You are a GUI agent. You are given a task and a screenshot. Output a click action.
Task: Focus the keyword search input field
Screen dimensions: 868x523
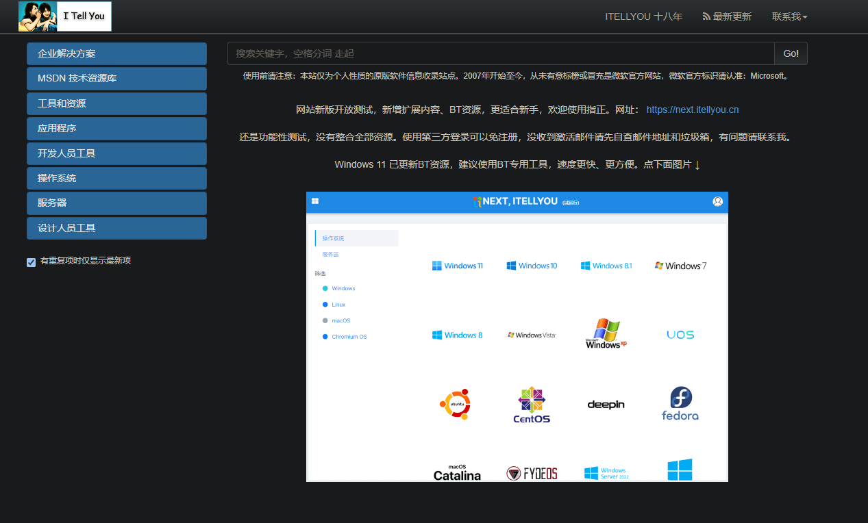(501, 53)
